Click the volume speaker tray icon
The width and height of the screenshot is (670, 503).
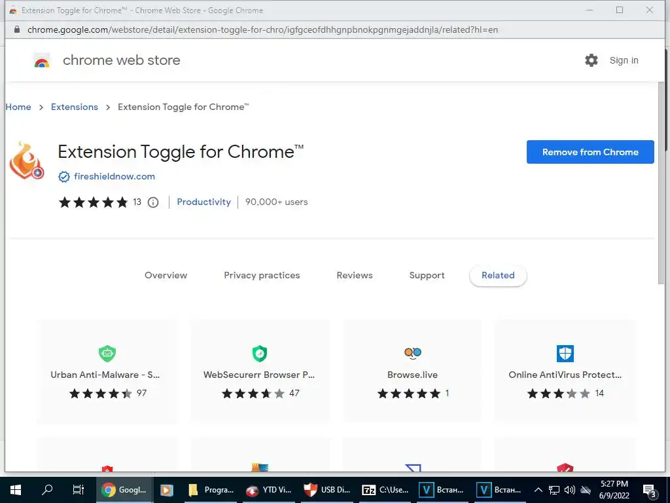coord(570,490)
